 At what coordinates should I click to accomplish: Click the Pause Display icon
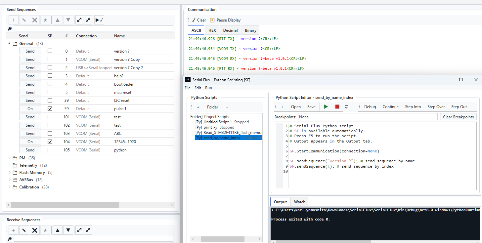[212, 20]
